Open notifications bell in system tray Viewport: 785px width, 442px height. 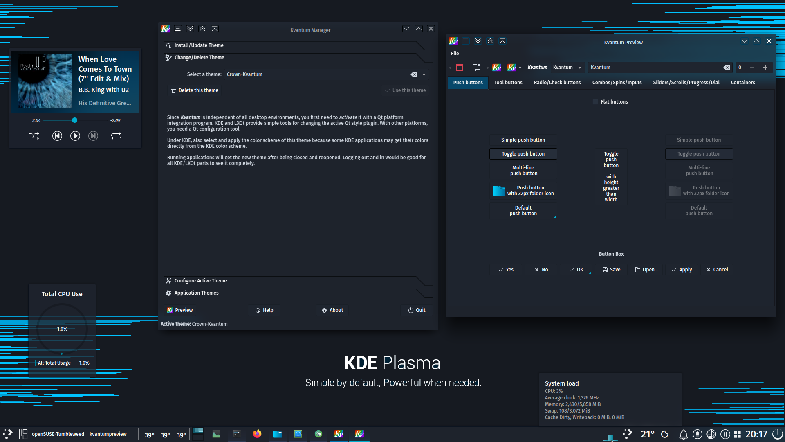pyautogui.click(x=683, y=434)
